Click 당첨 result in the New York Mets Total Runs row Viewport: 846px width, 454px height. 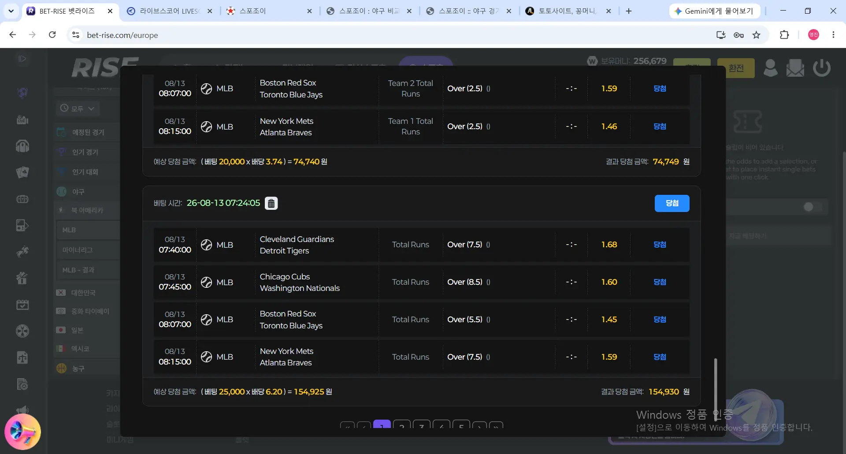(660, 357)
